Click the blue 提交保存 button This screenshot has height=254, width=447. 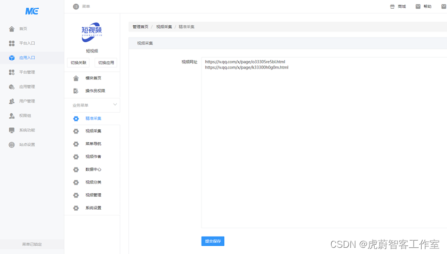click(213, 241)
